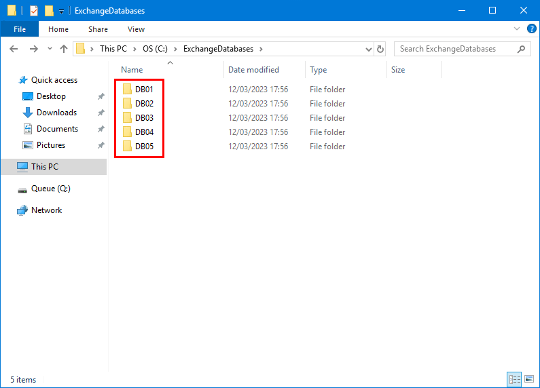Image resolution: width=540 pixels, height=388 pixels.
Task: Select Downloads in Quick access
Action: click(56, 113)
